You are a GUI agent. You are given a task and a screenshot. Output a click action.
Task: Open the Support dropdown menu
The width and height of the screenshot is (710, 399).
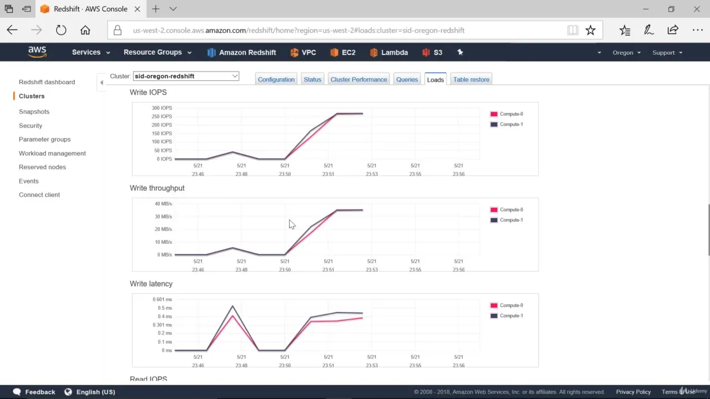pyautogui.click(x=667, y=53)
